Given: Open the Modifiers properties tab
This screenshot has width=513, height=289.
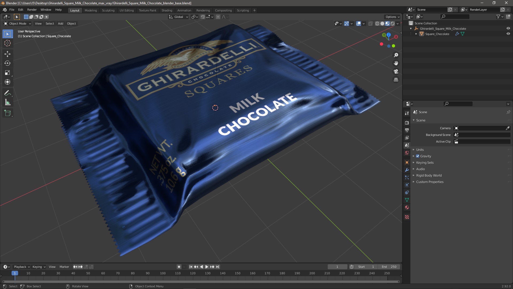Looking at the screenshot, I should (x=407, y=170).
